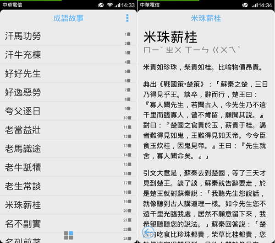
Task: Jump to the 3畫 index section
Action: click(x=127, y=53)
